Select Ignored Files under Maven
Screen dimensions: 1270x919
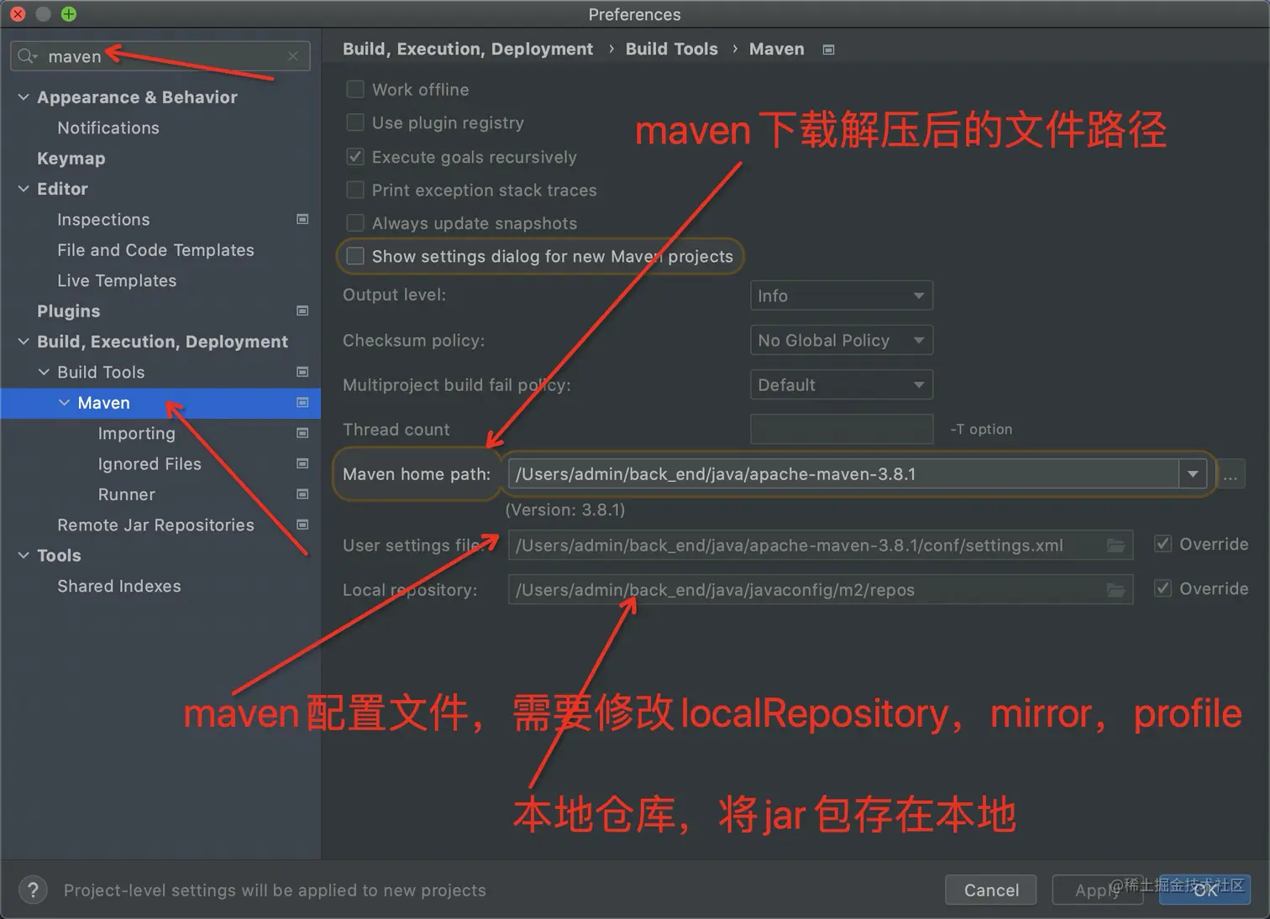[x=150, y=463]
